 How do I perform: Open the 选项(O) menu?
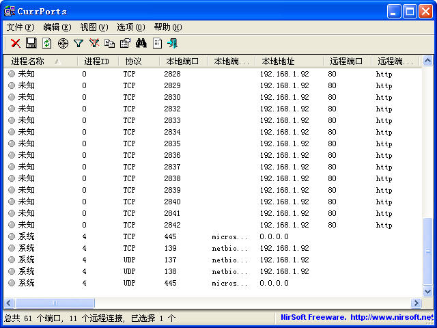tap(131, 27)
